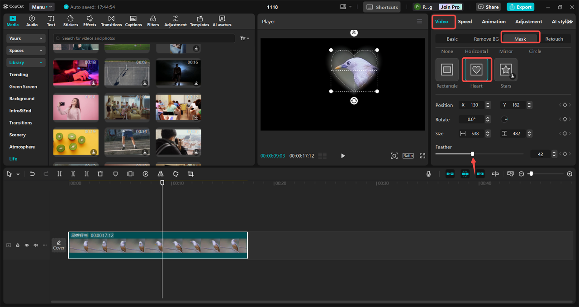
Task: Toggle auto snapping in timeline
Action: [x=465, y=174]
